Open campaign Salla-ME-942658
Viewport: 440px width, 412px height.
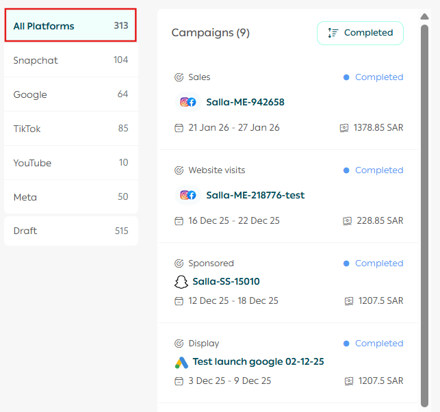(245, 102)
